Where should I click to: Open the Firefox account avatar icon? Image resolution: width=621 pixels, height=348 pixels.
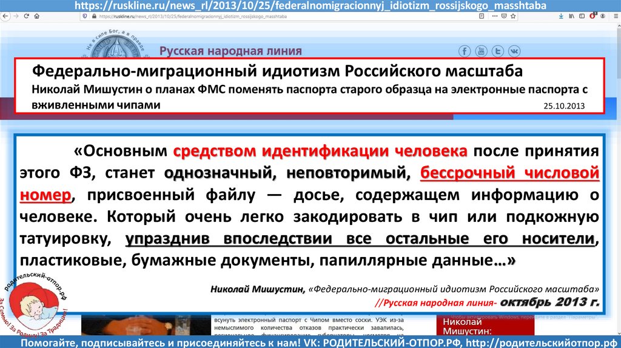603,16
